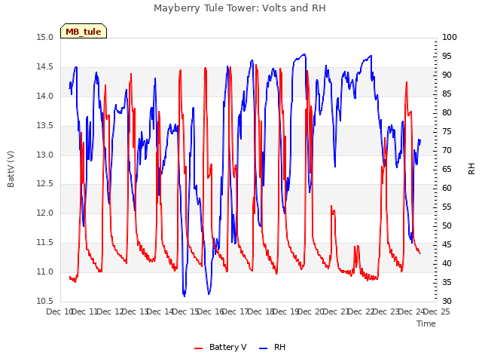Click the 12.0 left axis tick label
482x362 pixels.
point(45,213)
